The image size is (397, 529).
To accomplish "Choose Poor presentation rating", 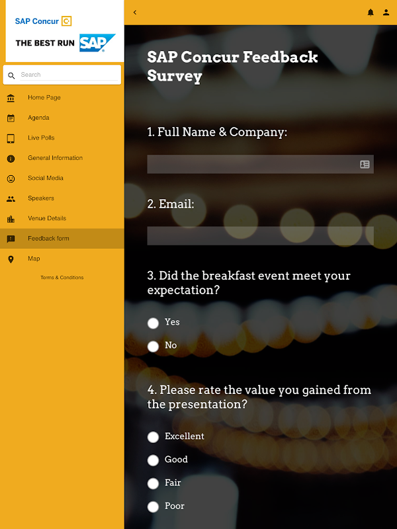I will [153, 507].
